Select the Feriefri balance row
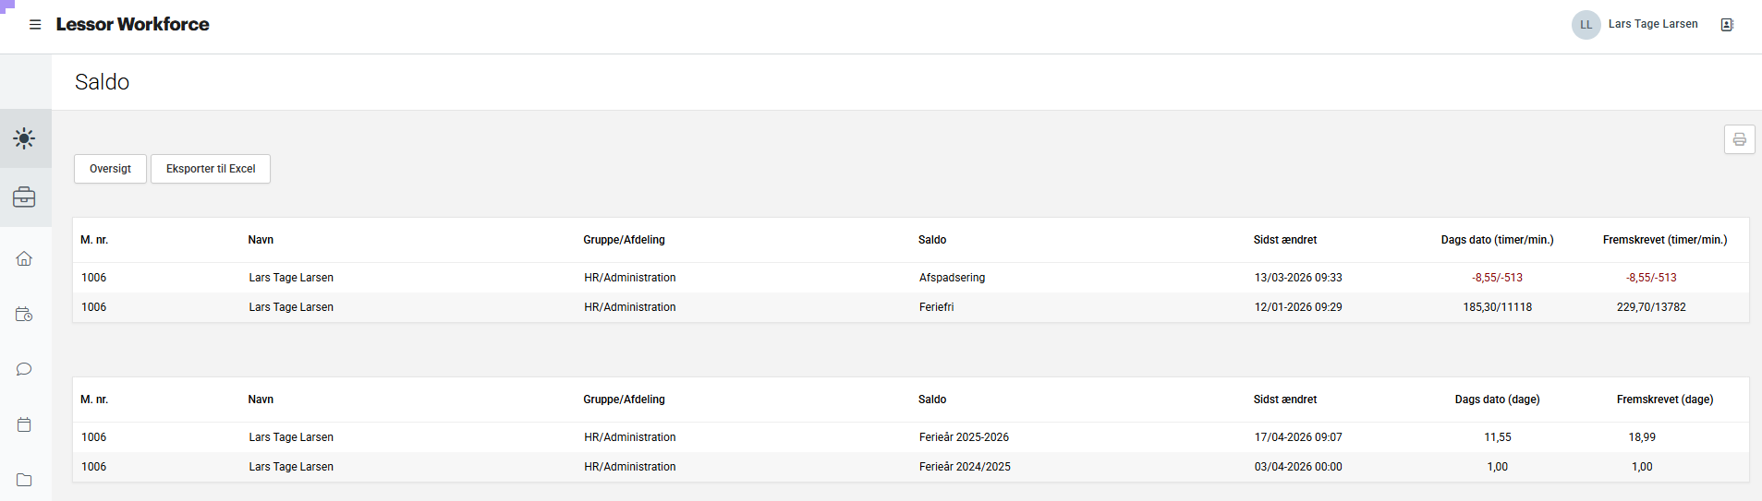Viewport: 1762px width, 501px height. [x=936, y=307]
